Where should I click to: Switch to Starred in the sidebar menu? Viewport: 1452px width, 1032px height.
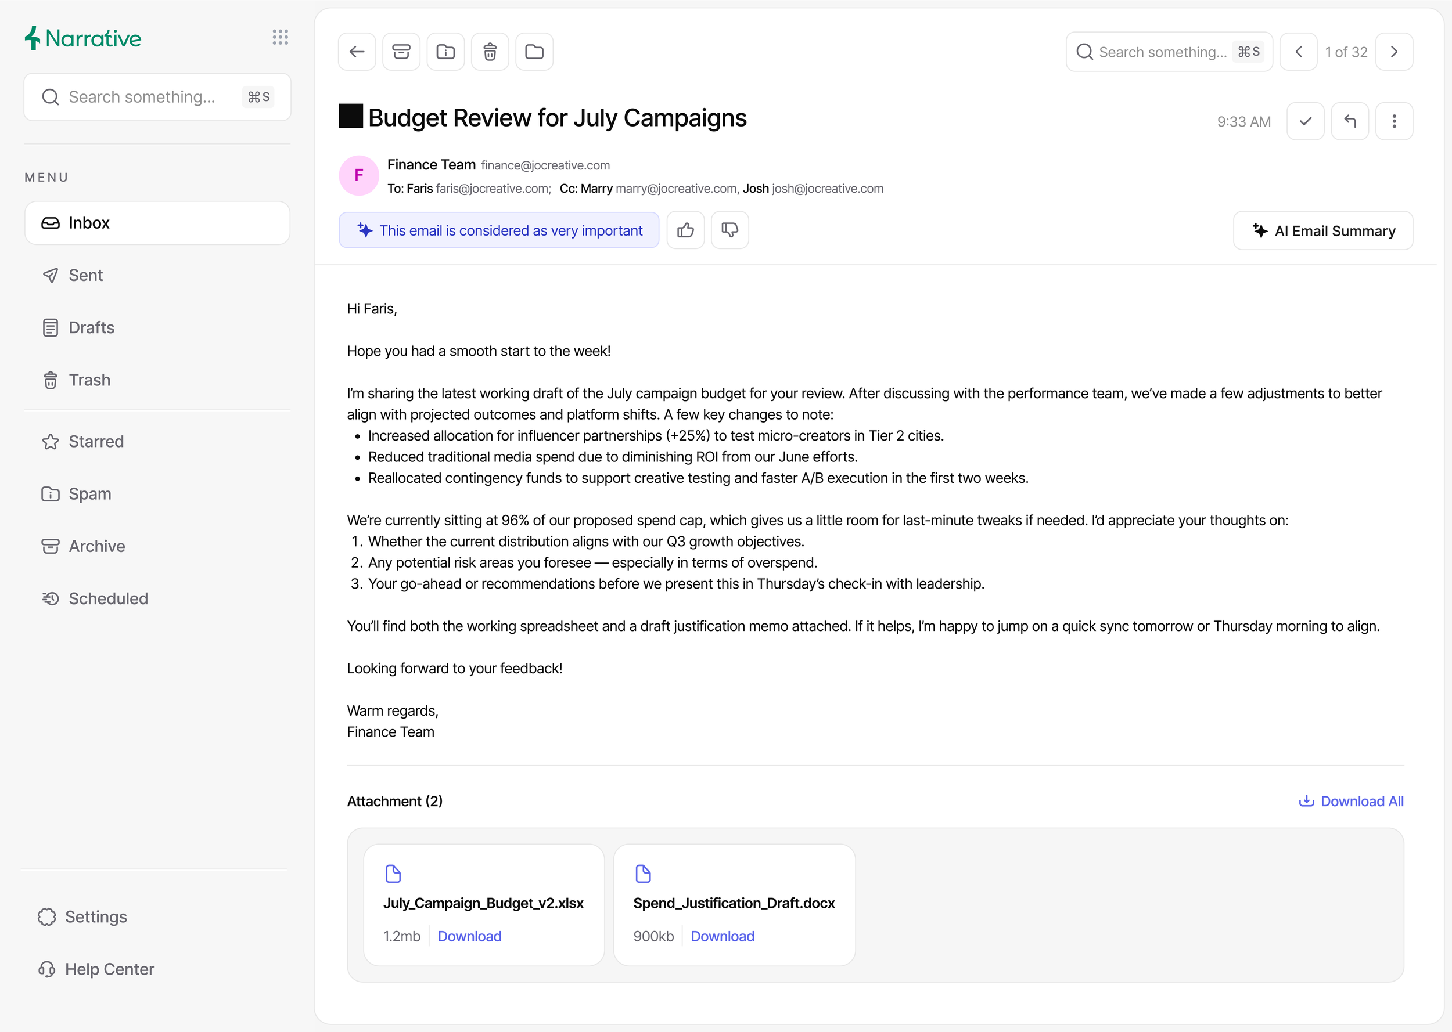[x=96, y=441]
